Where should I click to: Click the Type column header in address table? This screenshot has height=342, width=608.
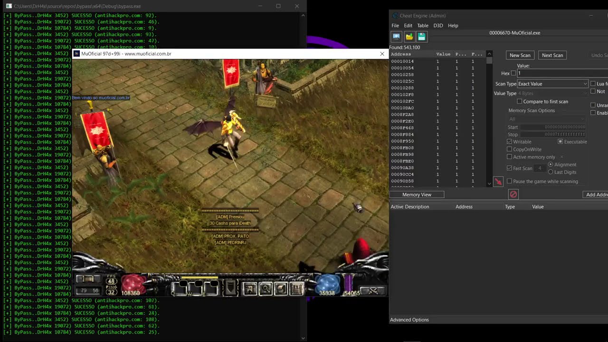click(x=510, y=207)
